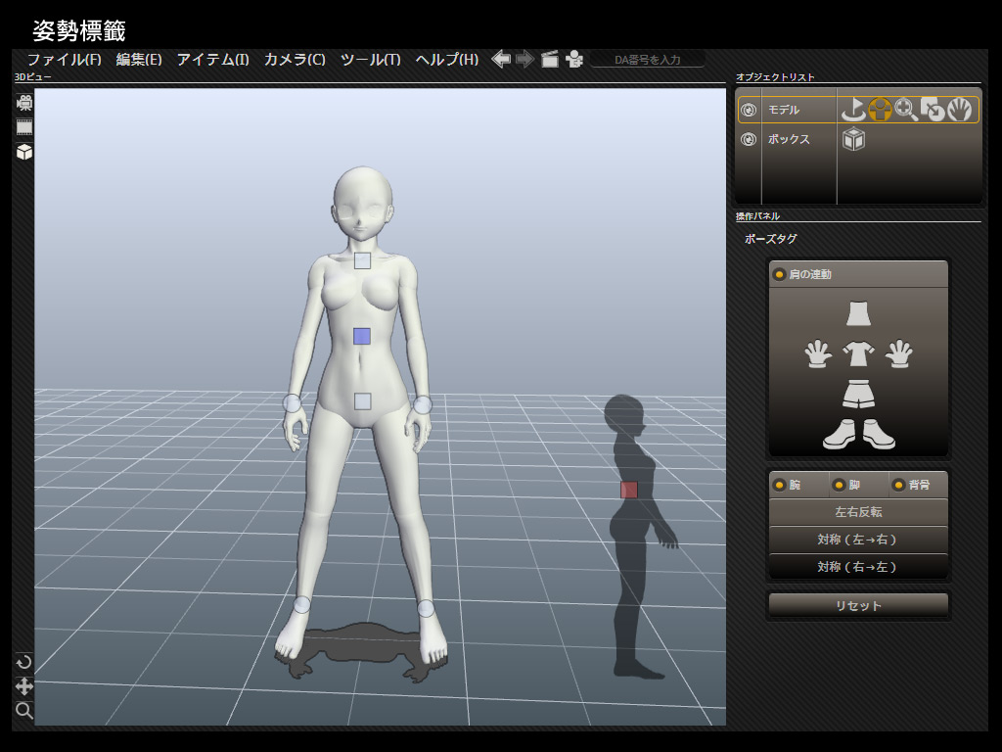Toggle the 腕 arm radio option
Viewport: 1002px width, 752px height.
(779, 485)
